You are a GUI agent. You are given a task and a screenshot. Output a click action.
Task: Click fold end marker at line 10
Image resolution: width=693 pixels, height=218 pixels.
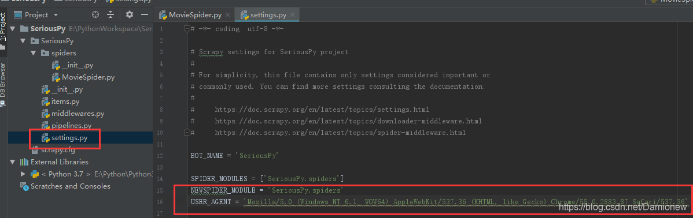point(187,131)
